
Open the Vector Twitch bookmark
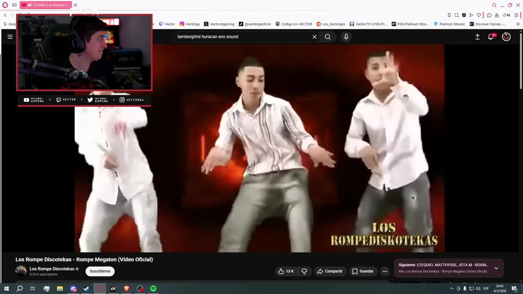(x=167, y=24)
